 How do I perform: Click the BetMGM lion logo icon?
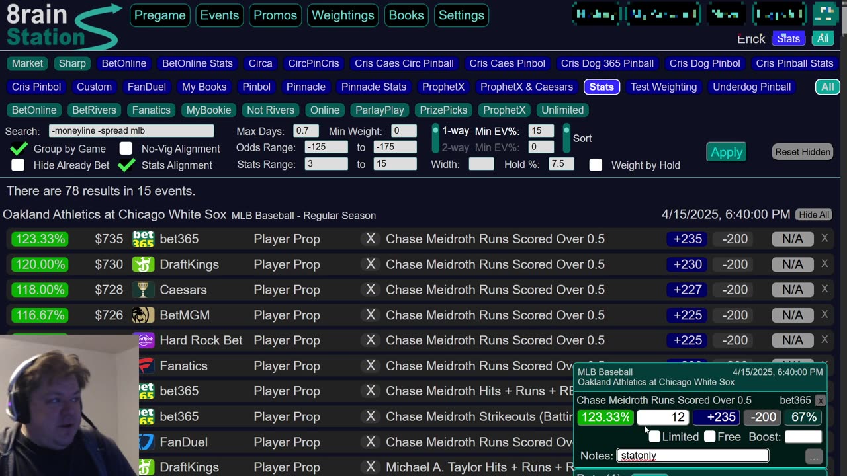(x=144, y=315)
